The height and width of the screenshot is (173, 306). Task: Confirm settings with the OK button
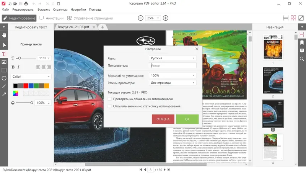(187, 119)
